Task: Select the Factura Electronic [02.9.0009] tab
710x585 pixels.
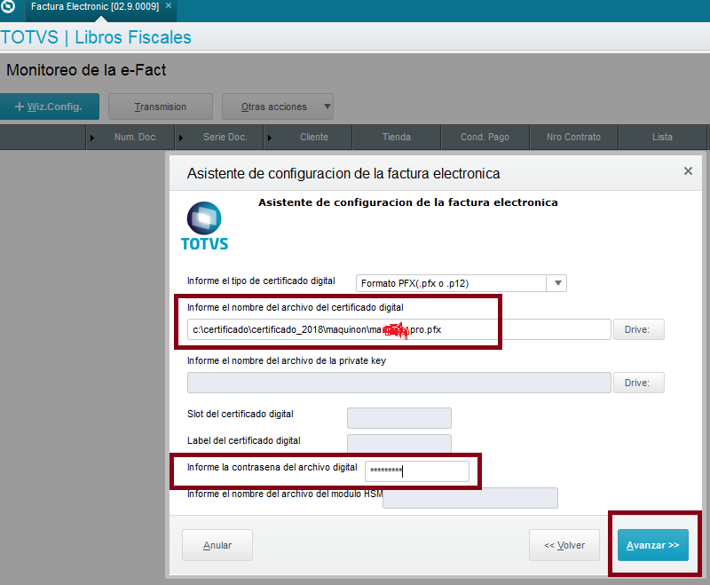Action: (95, 7)
